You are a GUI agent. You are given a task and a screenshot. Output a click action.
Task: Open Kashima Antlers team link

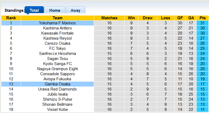57,28
